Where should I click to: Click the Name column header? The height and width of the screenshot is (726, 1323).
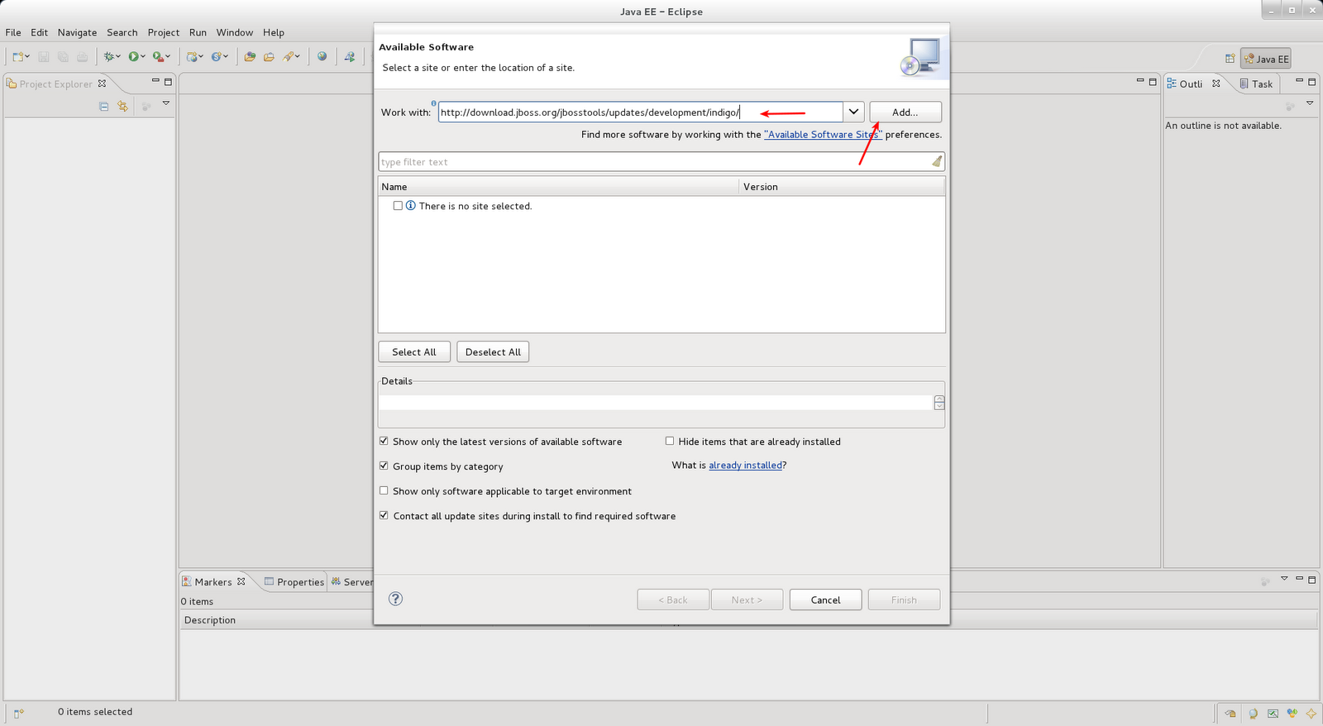[558, 187]
